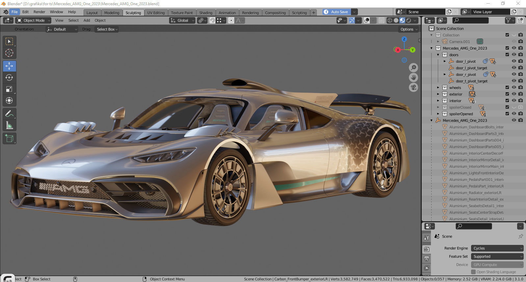The width and height of the screenshot is (526, 282).
Task: Toggle snapping magnet icon
Action: tap(213, 20)
